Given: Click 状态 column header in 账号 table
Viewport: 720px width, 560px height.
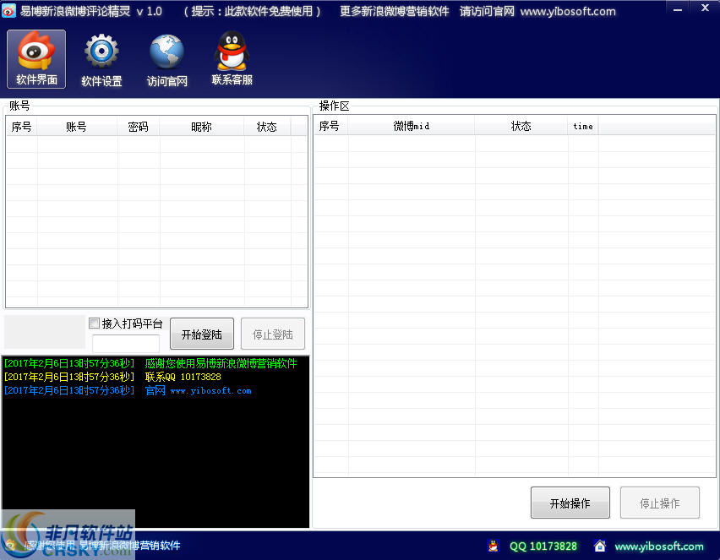Looking at the screenshot, I should pyautogui.click(x=267, y=127).
